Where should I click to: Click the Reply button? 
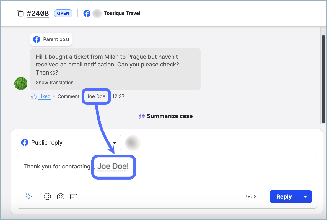(x=284, y=196)
